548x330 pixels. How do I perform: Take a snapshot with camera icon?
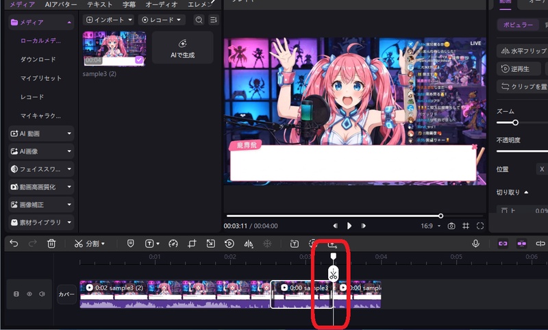coord(451,226)
